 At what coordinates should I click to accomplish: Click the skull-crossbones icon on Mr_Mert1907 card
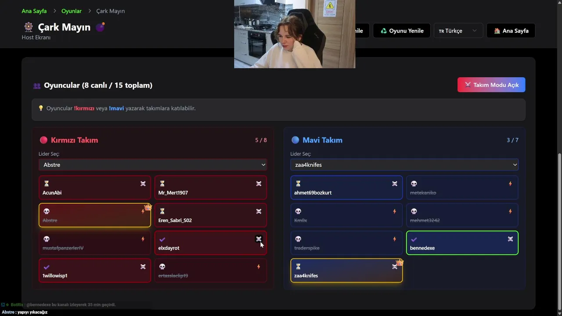coord(259,183)
